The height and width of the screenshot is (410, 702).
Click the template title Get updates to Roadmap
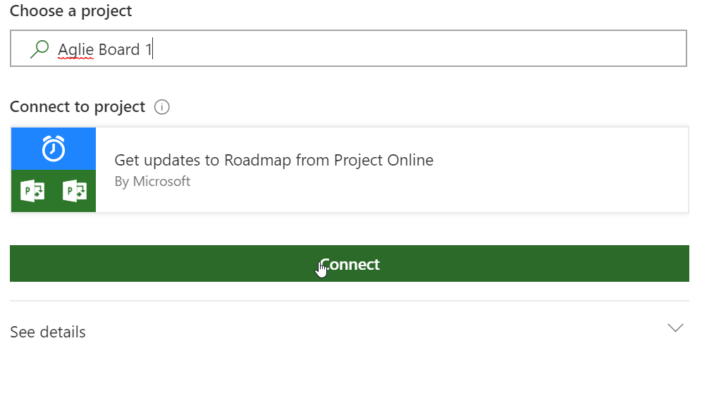(x=273, y=160)
